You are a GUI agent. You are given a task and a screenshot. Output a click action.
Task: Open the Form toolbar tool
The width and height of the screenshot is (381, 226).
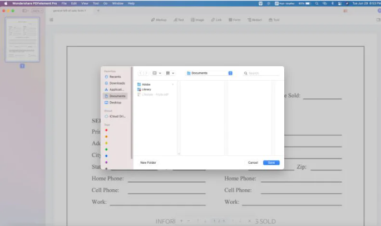point(235,19)
